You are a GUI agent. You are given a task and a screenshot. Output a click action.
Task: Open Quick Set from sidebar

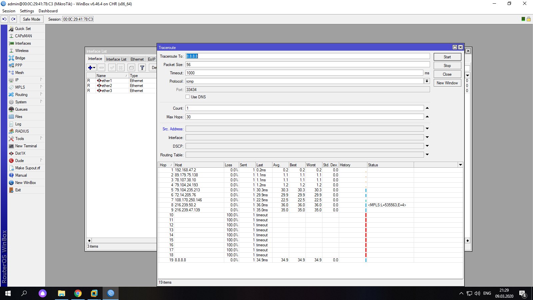pyautogui.click(x=23, y=29)
